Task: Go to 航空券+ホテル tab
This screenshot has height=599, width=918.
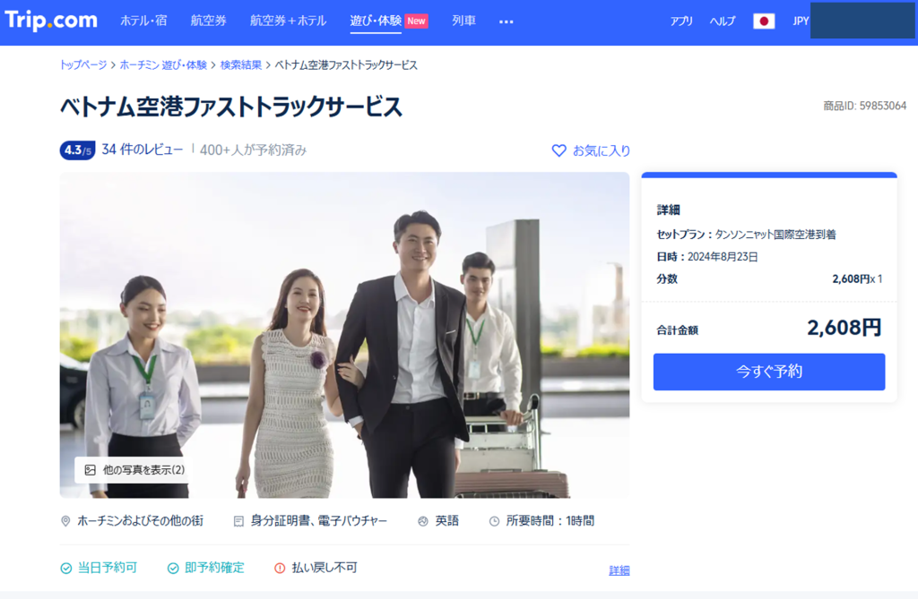Action: [x=288, y=21]
